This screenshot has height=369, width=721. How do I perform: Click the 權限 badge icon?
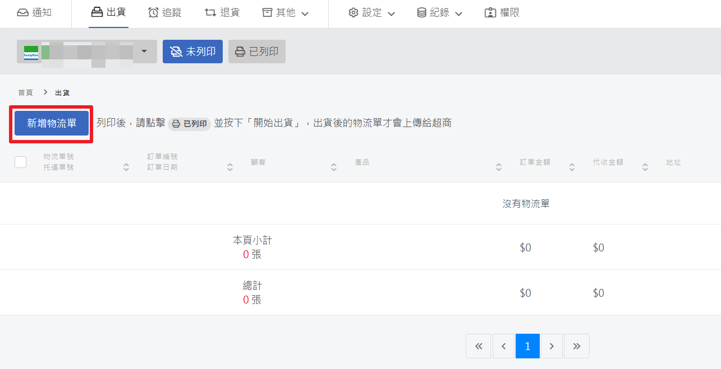pyautogui.click(x=490, y=12)
